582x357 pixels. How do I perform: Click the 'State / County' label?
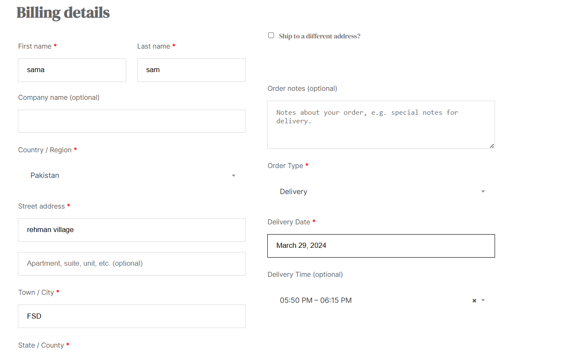pyautogui.click(x=41, y=345)
